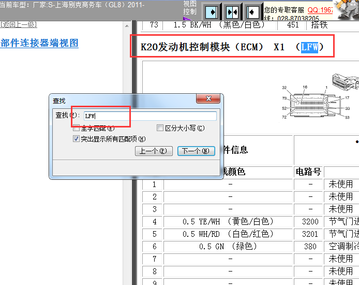Click the mechanic mascot image
Viewport: 359px width, 285px height.
point(347,10)
